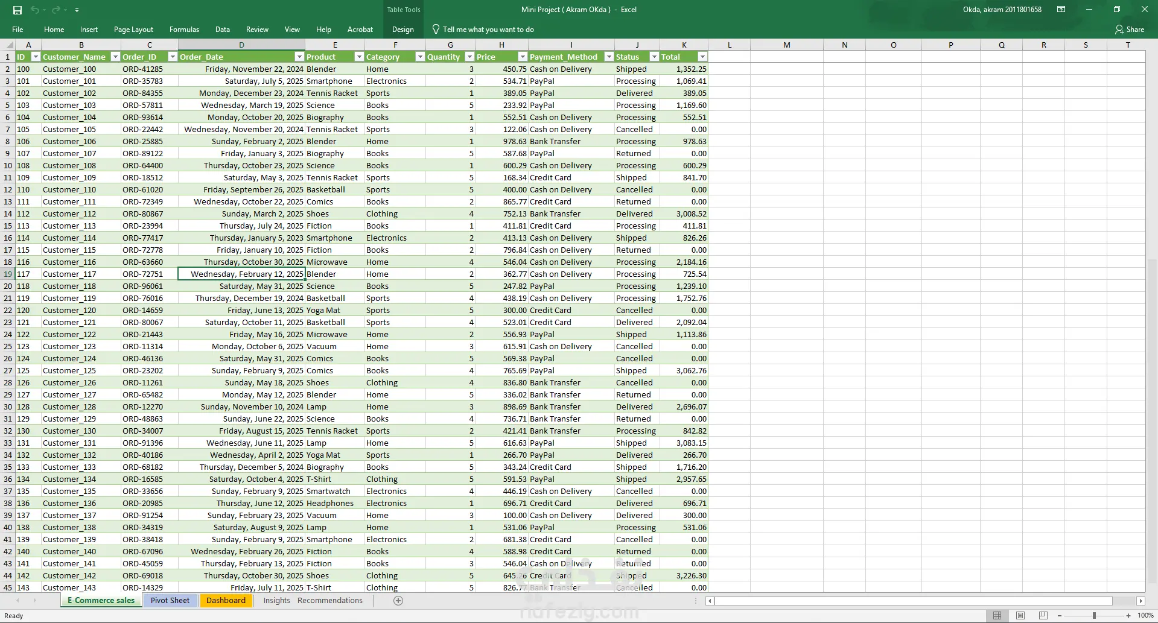1158x623 pixels.
Task: Open filter dropdown for Order_Date column
Action: 299,57
